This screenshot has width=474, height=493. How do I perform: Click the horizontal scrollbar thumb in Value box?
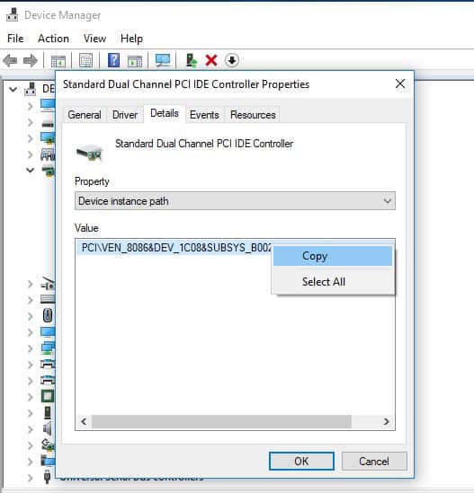coord(221,421)
